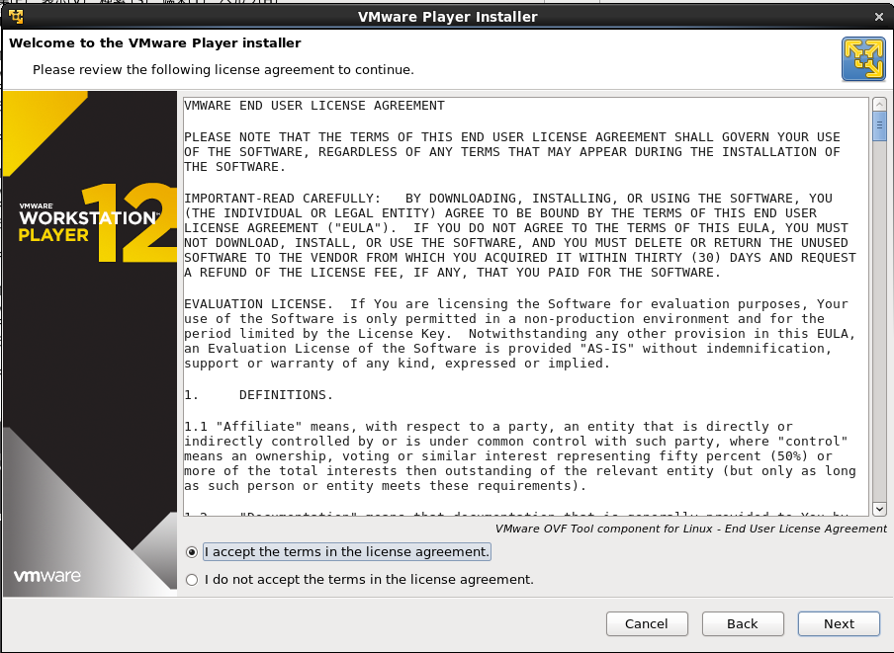
Task: Click the VMware OVF Tool component label
Action: click(x=690, y=529)
